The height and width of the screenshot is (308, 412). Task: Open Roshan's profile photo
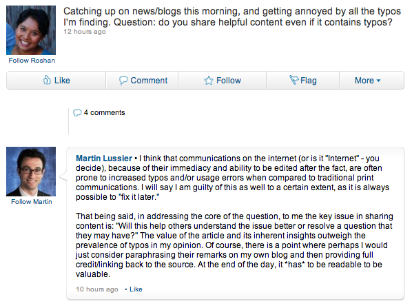click(x=31, y=30)
